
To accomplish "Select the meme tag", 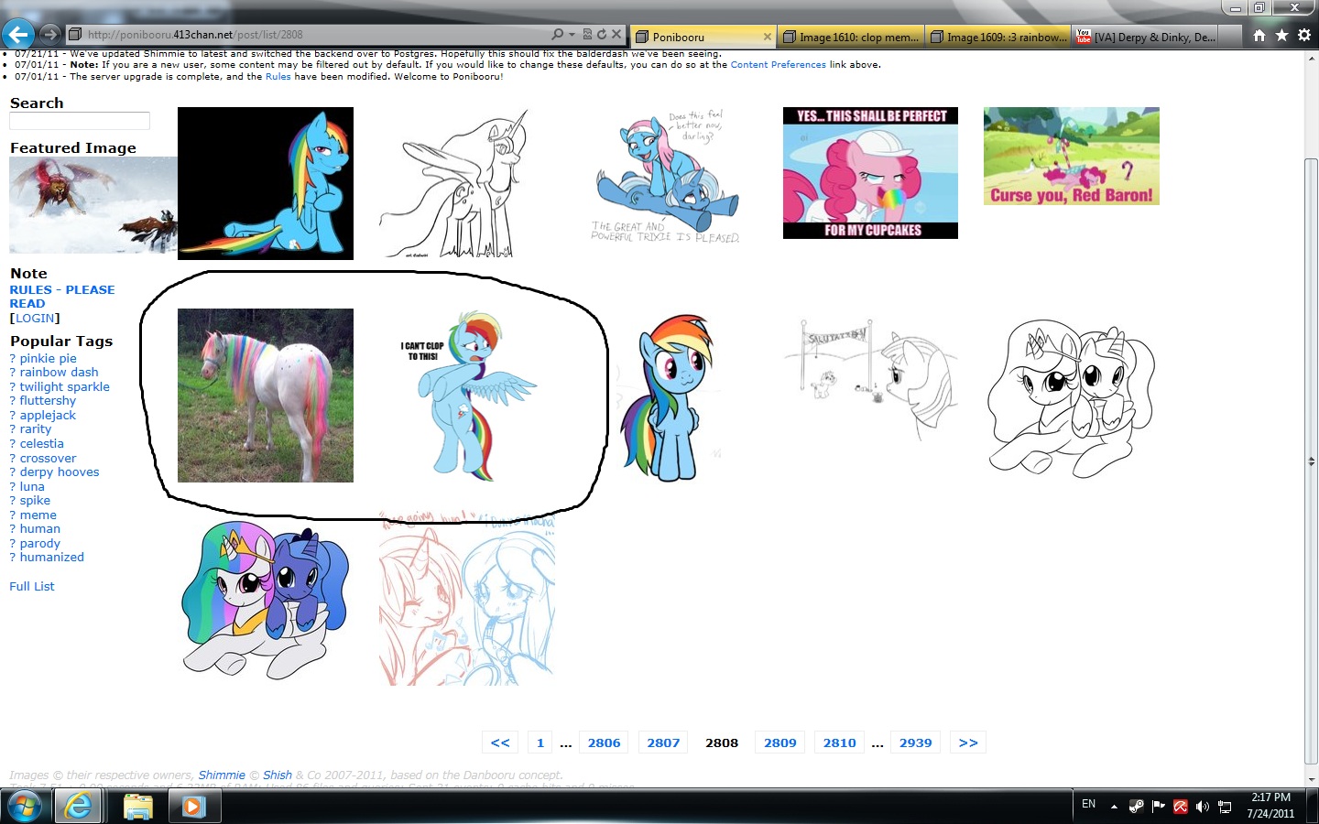I will tap(38, 515).
